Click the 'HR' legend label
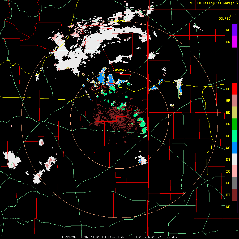This screenshot has width=239, height=239. click(228, 124)
